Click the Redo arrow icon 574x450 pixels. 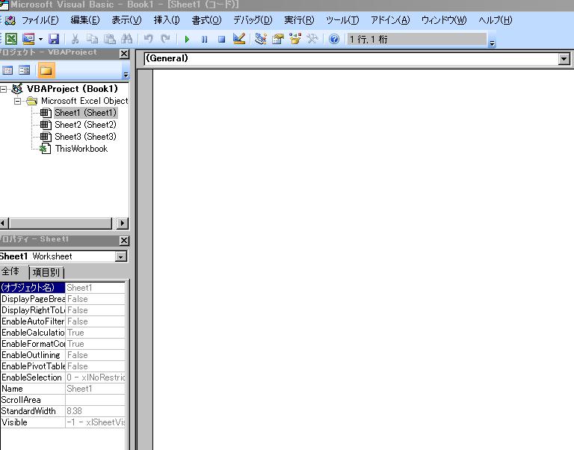[165, 39]
